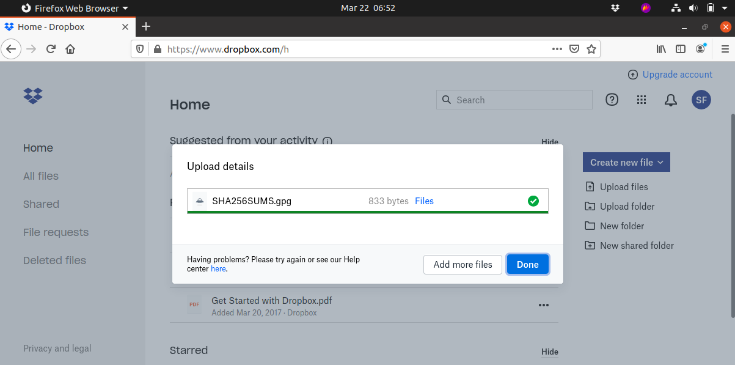Open All files in sidebar

(41, 176)
